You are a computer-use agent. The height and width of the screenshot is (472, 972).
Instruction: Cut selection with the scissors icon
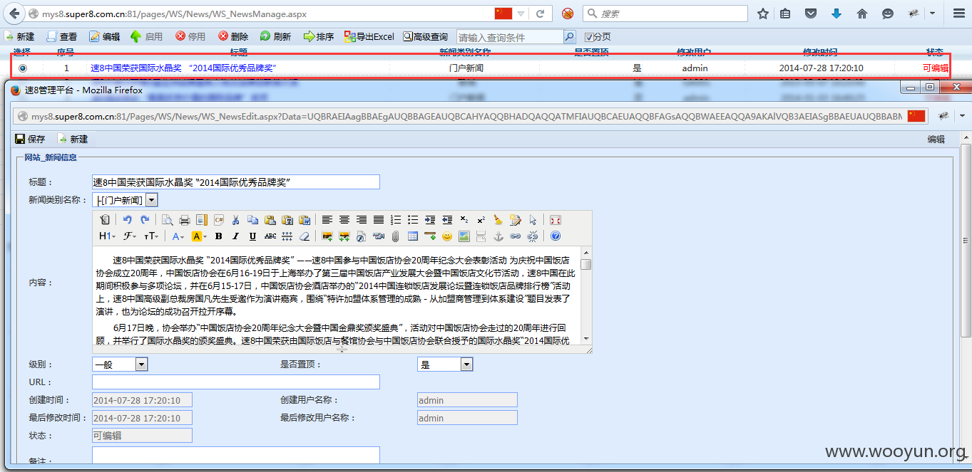point(235,219)
